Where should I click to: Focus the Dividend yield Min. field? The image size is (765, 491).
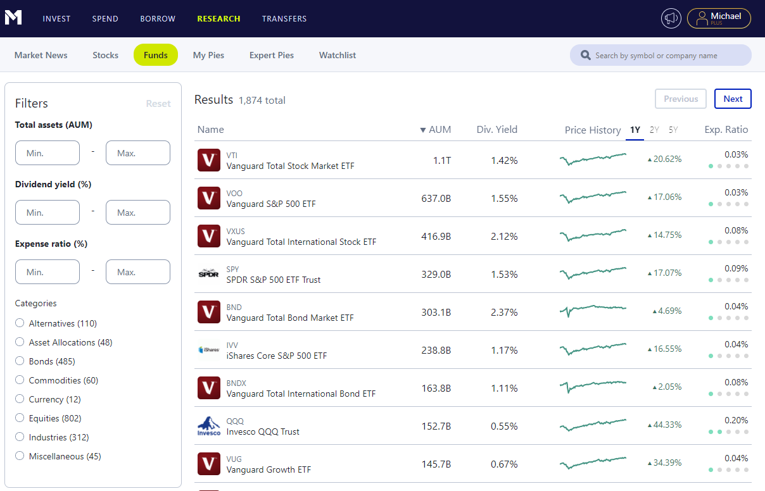tap(47, 213)
